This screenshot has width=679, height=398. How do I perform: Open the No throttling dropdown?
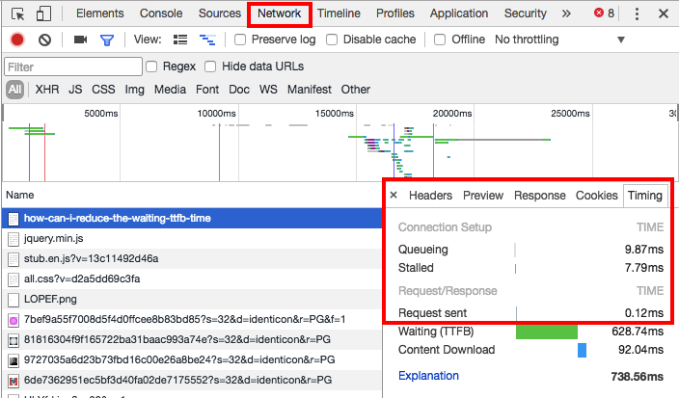click(x=560, y=40)
